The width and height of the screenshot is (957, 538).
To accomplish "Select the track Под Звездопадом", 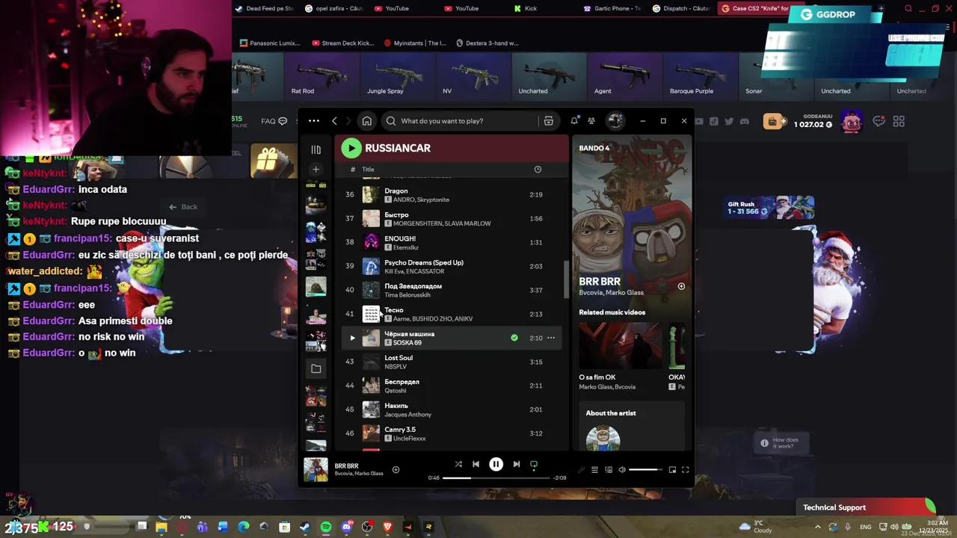I will pyautogui.click(x=452, y=291).
